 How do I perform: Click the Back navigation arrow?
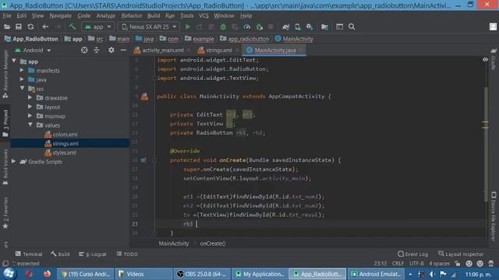tap(45, 27)
